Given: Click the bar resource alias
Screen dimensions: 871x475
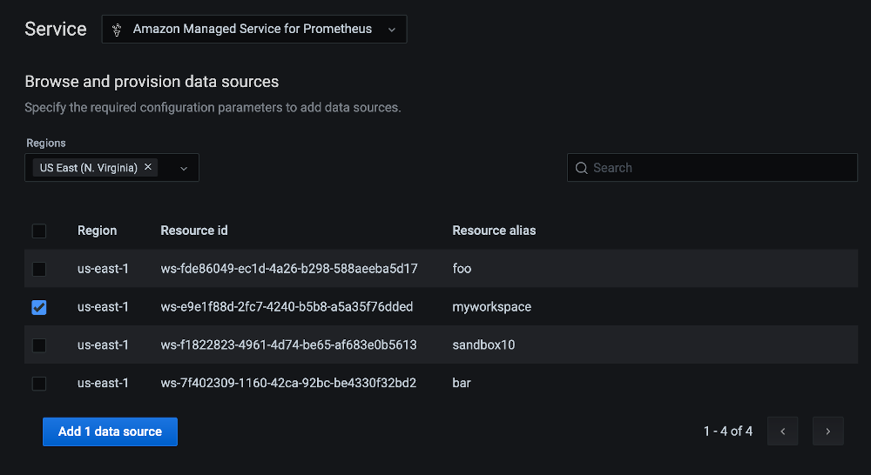Looking at the screenshot, I should [x=461, y=383].
